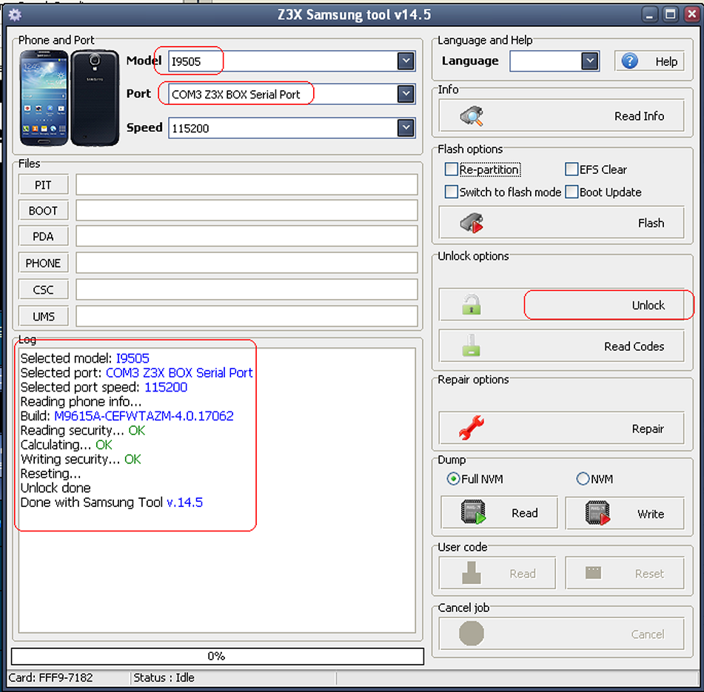This screenshot has width=704, height=692.
Task: Minimize the Z3X Samsung tool window
Action: [649, 15]
